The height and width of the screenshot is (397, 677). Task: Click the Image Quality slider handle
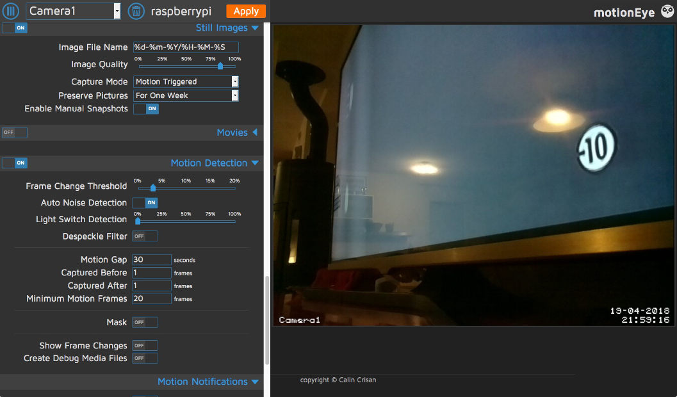click(220, 65)
